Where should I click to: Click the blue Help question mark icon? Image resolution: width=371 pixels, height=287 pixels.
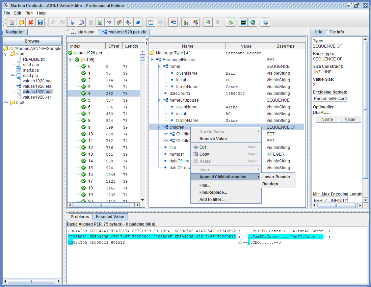(x=266, y=22)
